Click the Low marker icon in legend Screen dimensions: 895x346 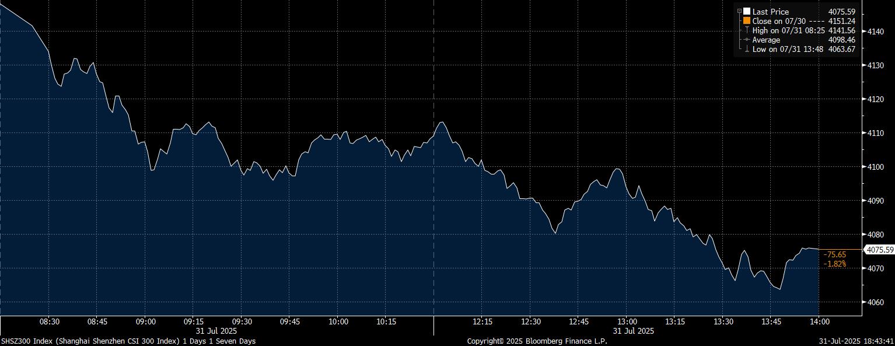click(x=747, y=49)
